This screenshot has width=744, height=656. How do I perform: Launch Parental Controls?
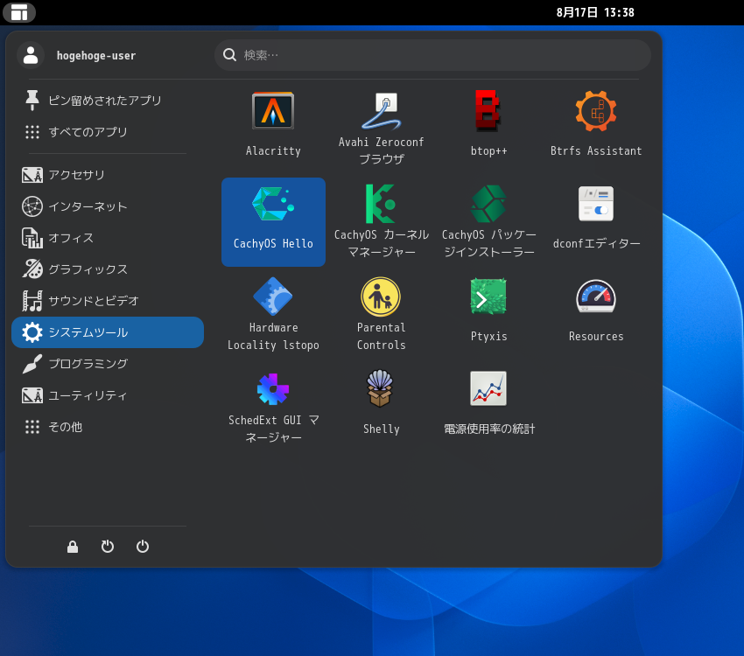(x=381, y=314)
